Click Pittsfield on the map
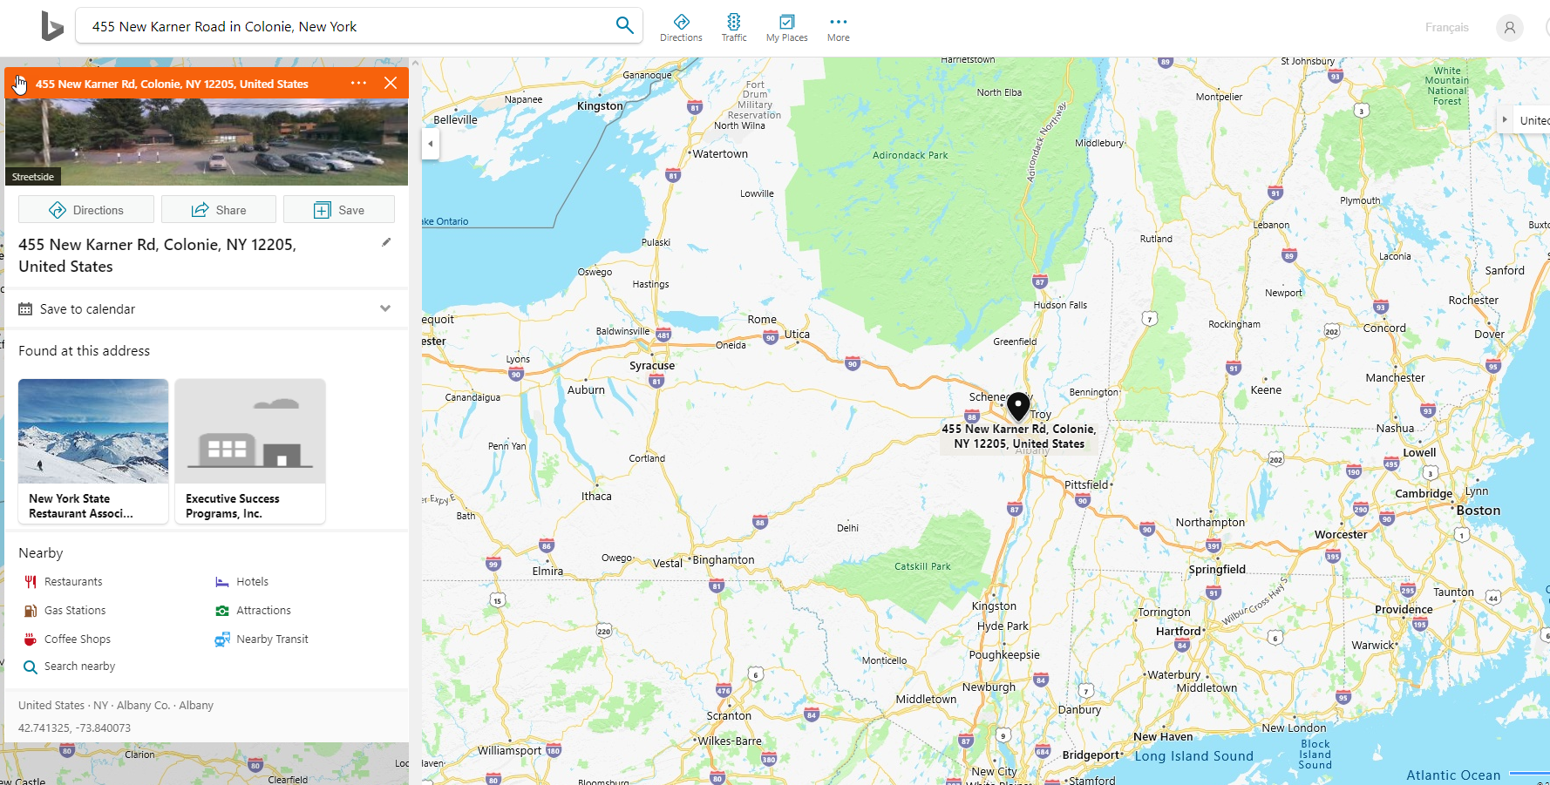 point(1086,484)
